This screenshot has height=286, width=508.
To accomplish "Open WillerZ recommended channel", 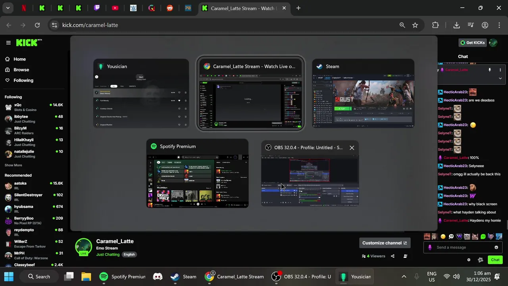I will tap(34, 244).
